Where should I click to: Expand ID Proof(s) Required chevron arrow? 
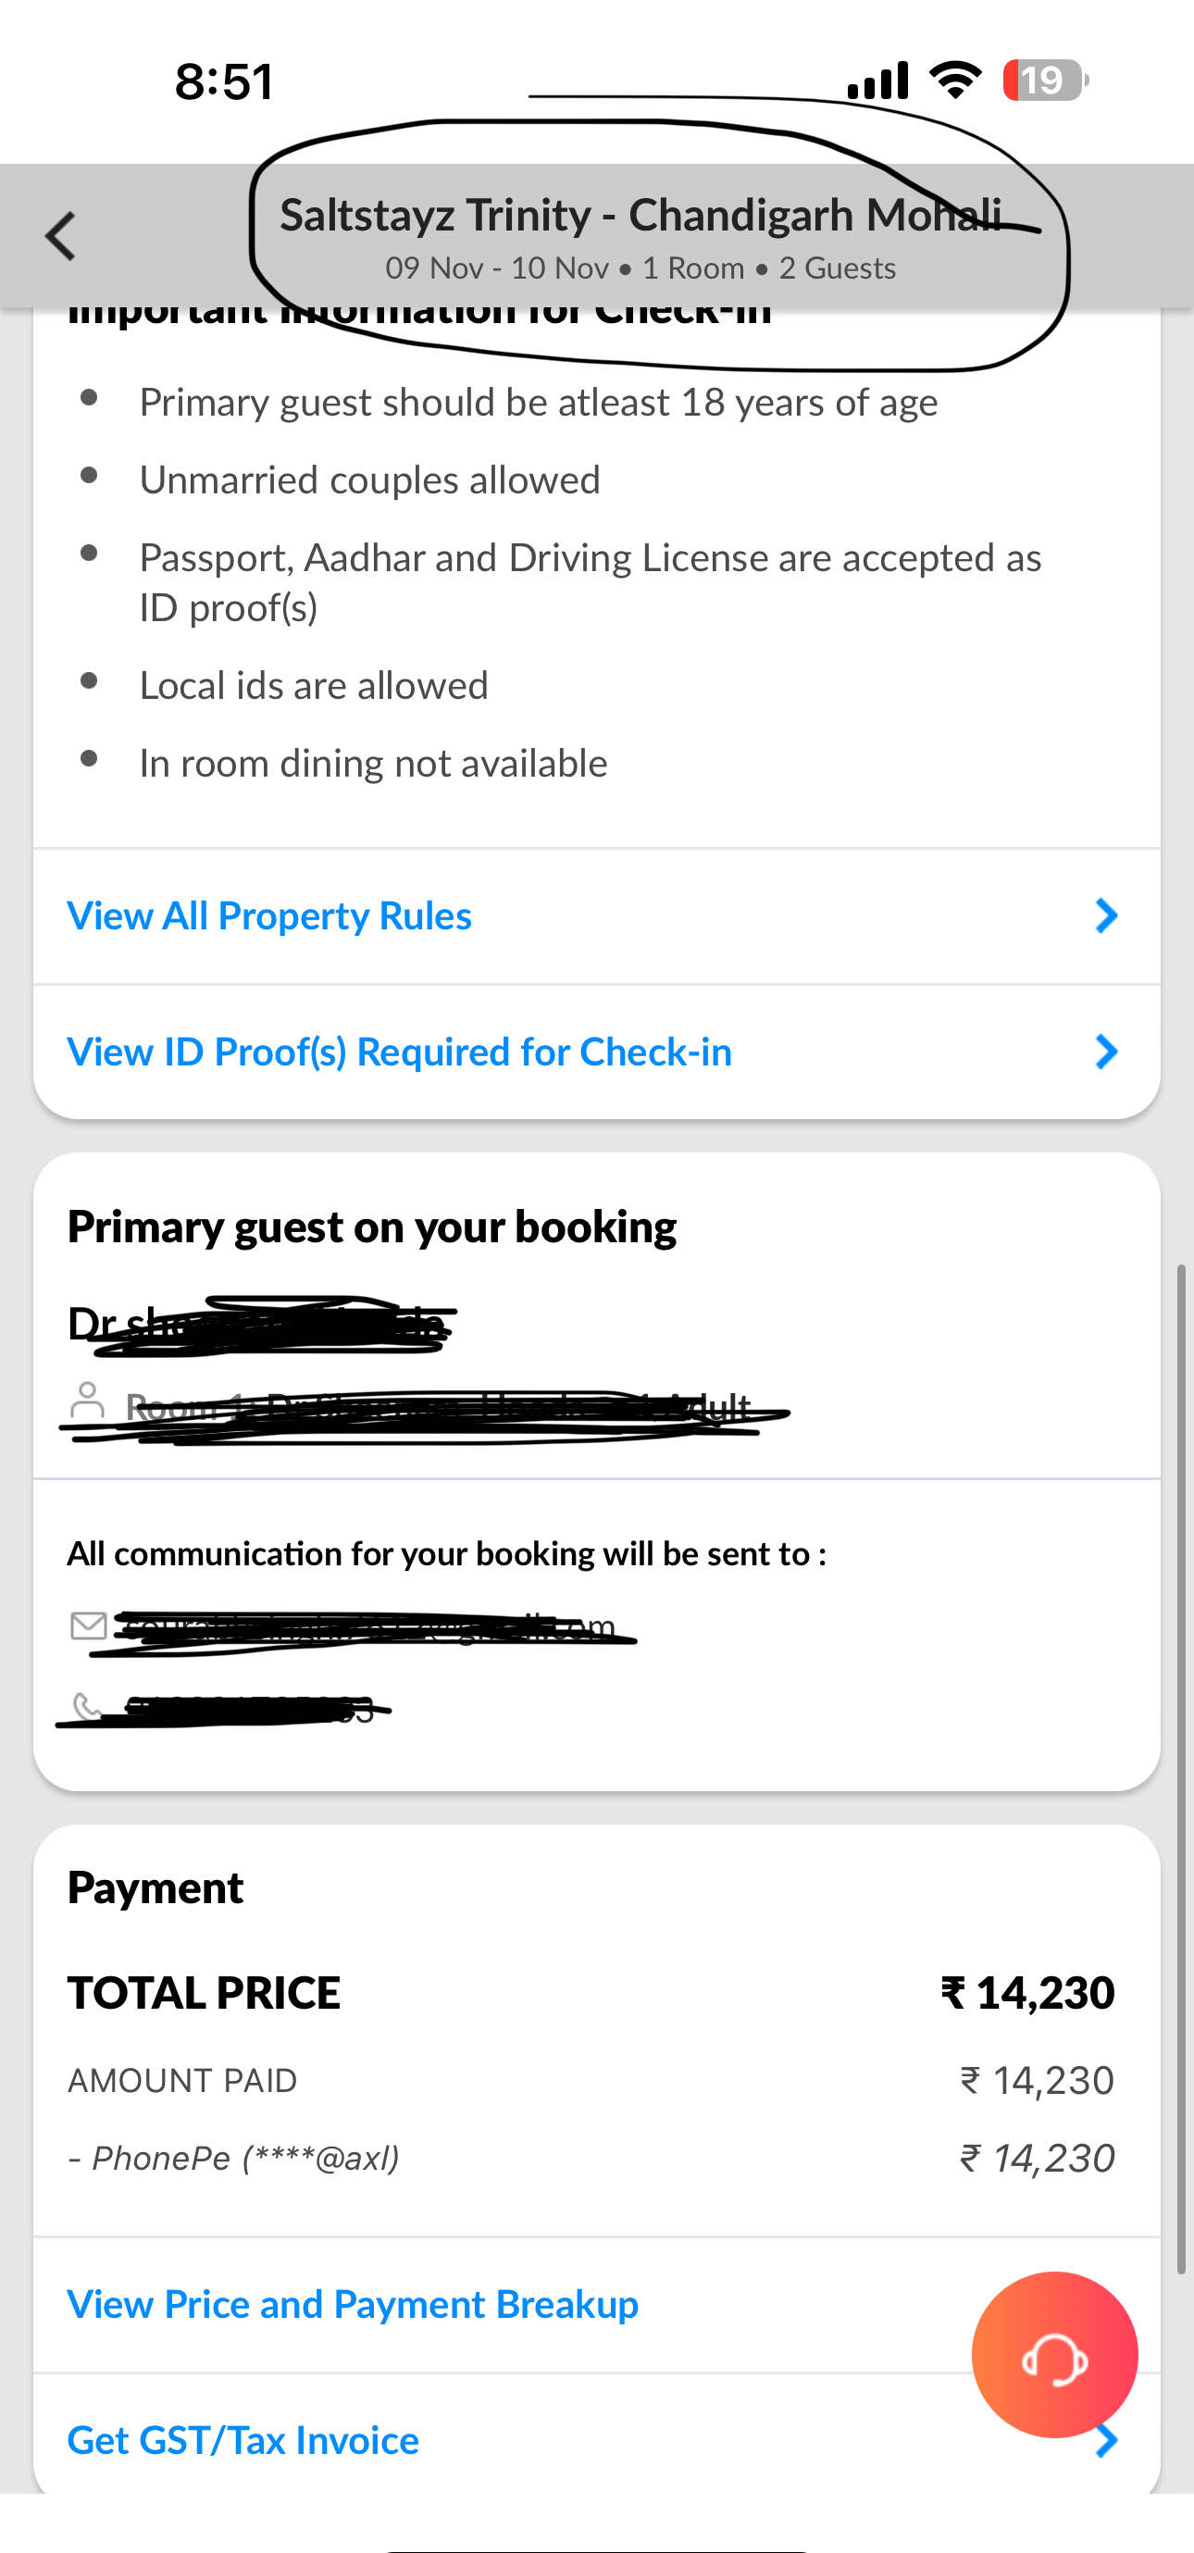click(1106, 1052)
